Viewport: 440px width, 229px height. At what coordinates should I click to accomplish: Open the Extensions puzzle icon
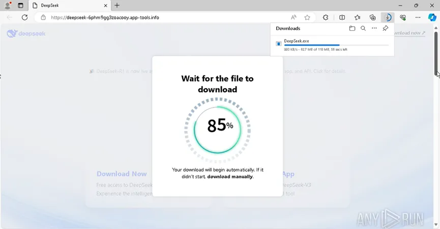[x=326, y=17]
